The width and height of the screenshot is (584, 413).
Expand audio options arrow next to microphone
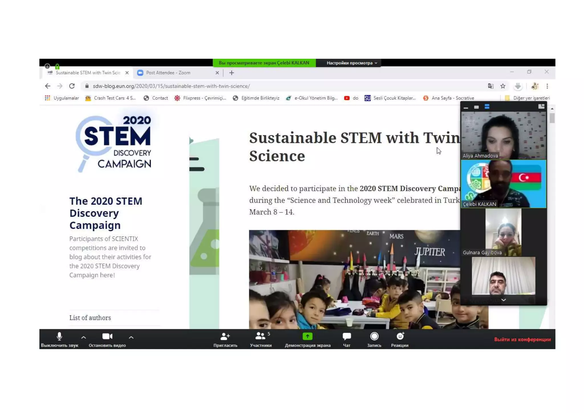[84, 337]
